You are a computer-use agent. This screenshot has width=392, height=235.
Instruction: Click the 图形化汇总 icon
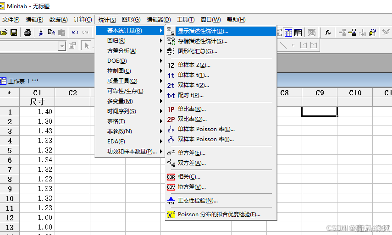(171, 51)
